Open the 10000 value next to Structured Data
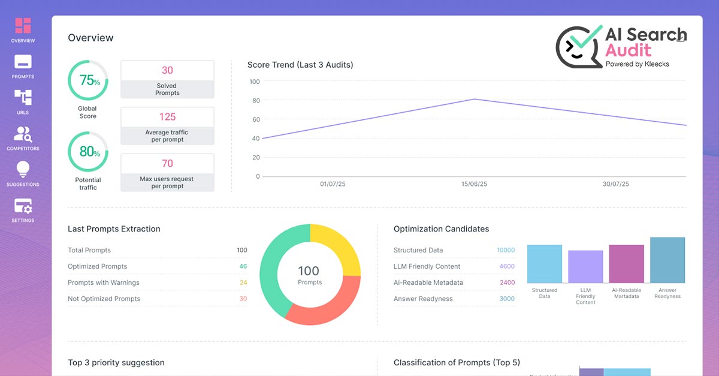Image resolution: width=719 pixels, height=376 pixels. (x=505, y=250)
